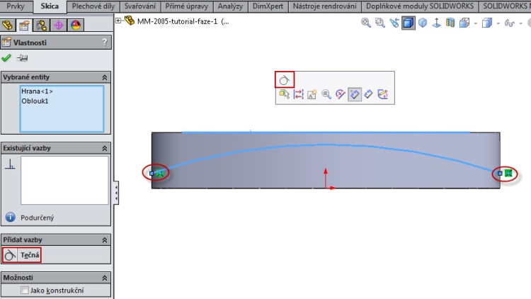Click the existing relations list box
The width and height of the screenshot is (531, 299).
click(64, 180)
